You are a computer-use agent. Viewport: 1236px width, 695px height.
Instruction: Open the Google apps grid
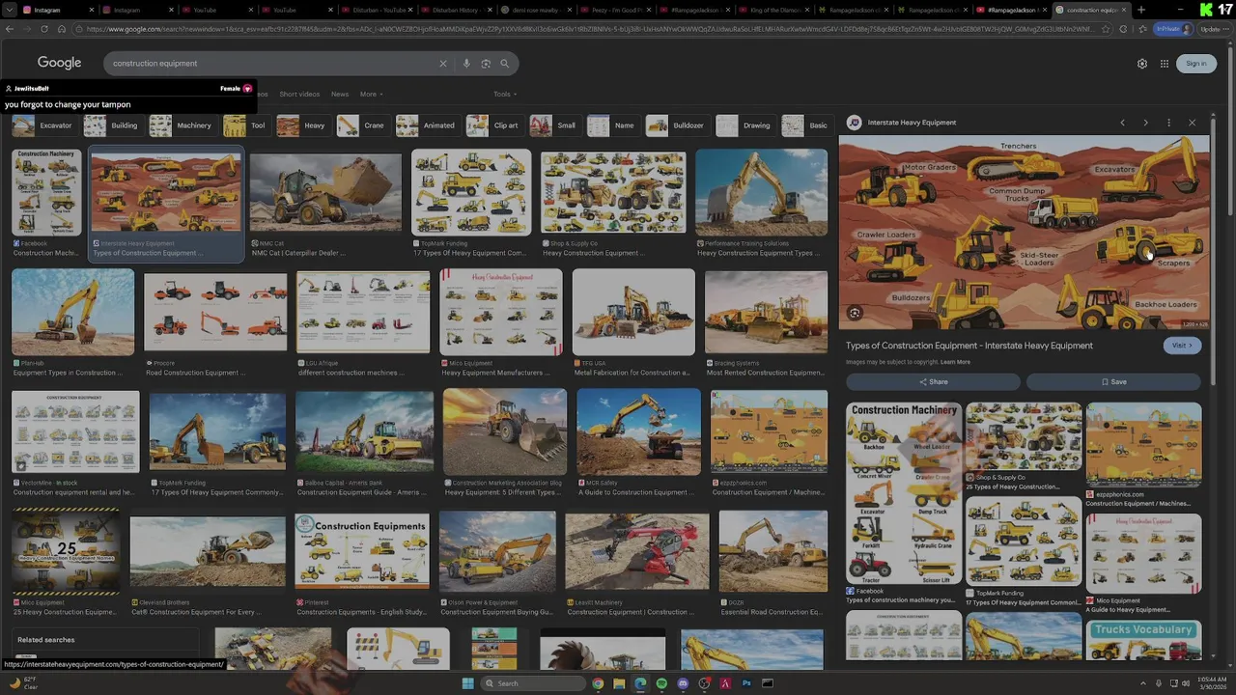click(x=1165, y=64)
